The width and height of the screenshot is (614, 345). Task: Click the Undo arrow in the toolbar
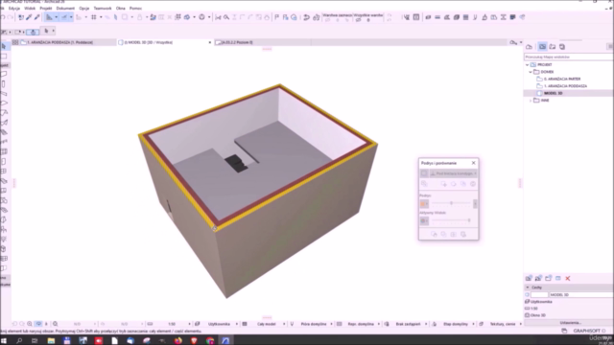click(3, 17)
